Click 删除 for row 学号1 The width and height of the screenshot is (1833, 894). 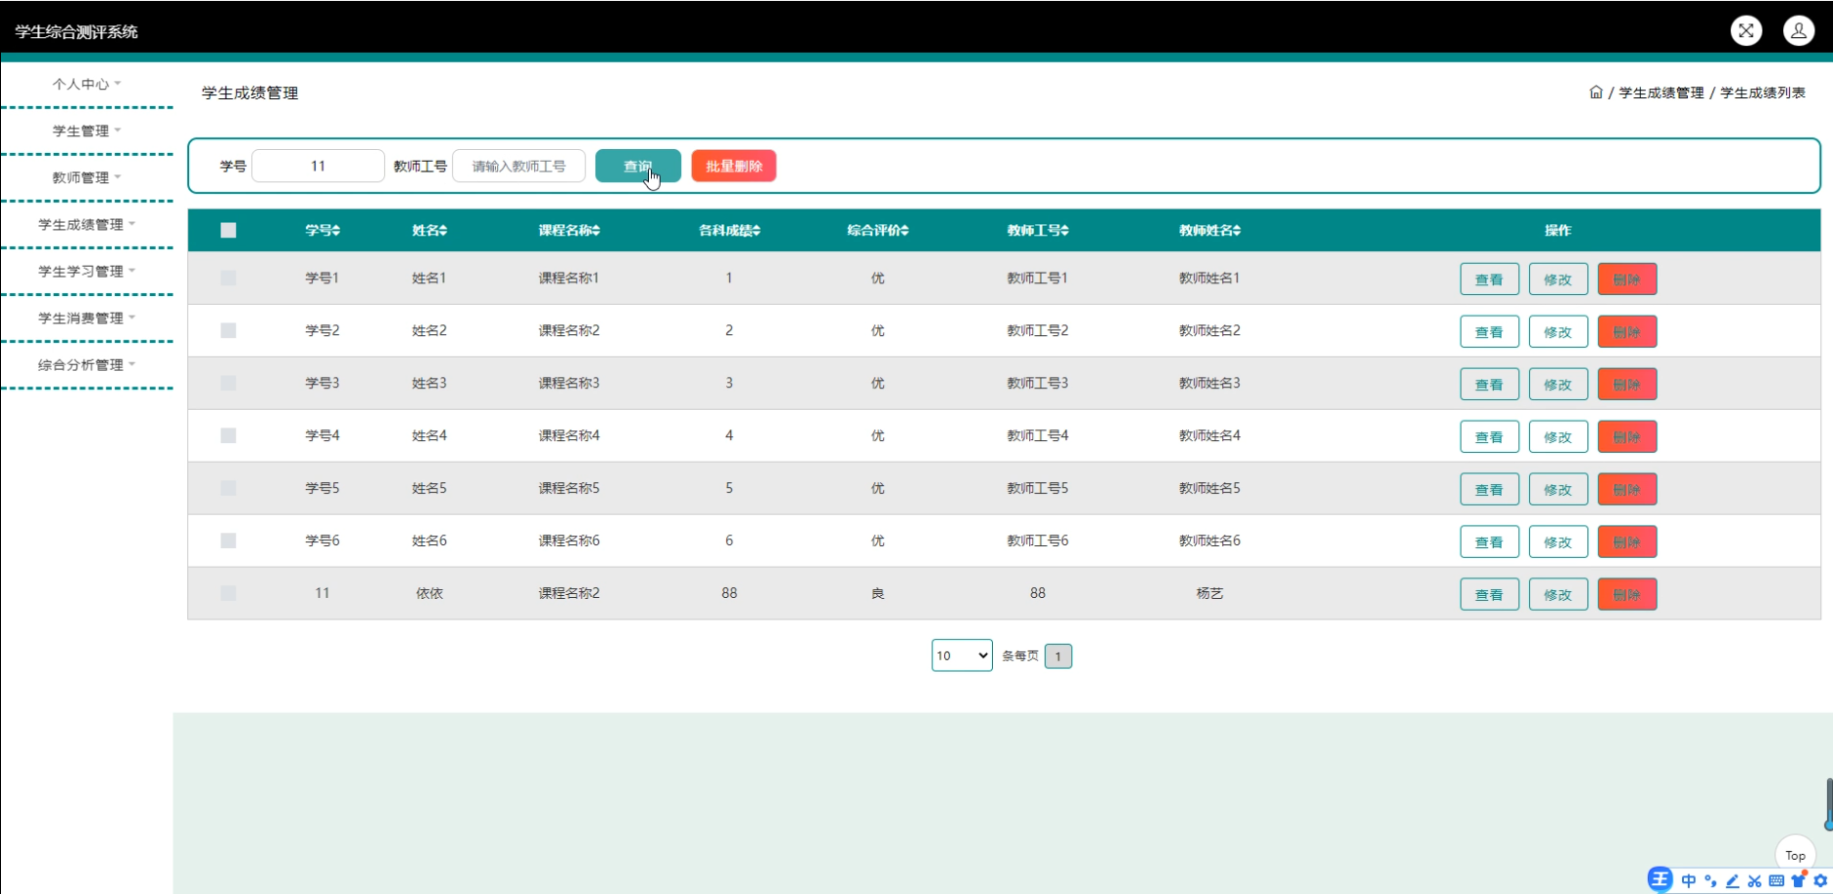[1627, 279]
